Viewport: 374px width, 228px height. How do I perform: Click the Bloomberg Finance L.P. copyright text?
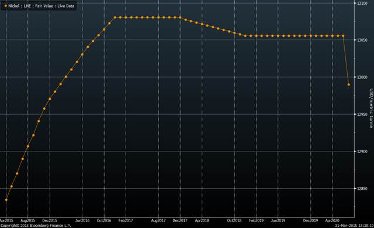(x=36, y=226)
